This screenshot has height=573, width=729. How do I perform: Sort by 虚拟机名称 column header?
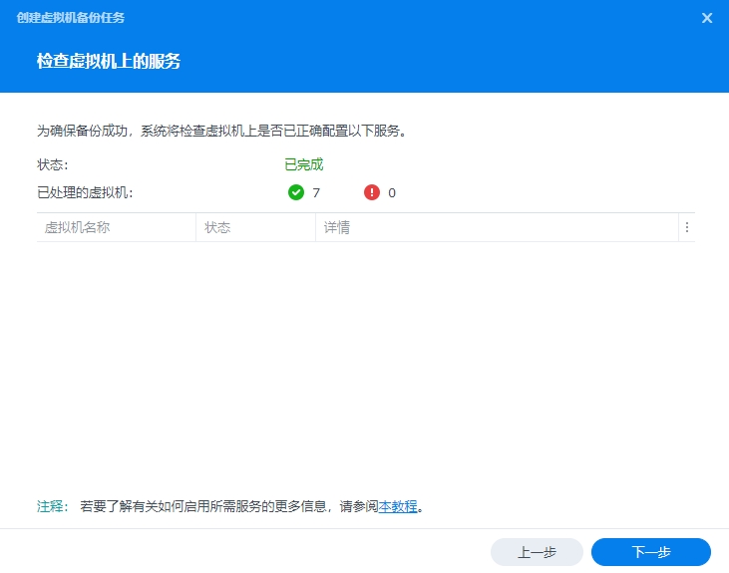coord(77,227)
